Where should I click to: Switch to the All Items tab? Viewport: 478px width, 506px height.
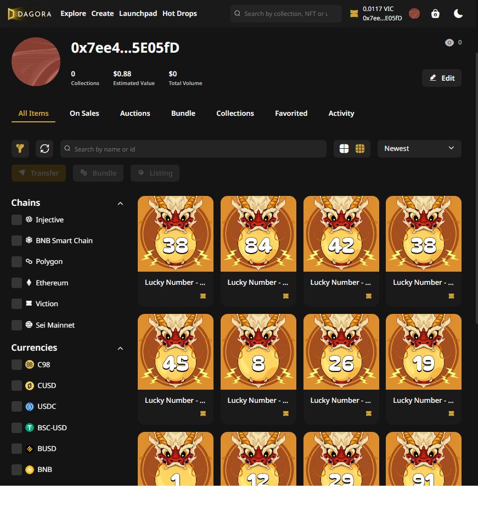33,113
